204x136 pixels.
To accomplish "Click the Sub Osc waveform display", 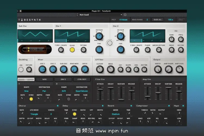I will (35, 36).
